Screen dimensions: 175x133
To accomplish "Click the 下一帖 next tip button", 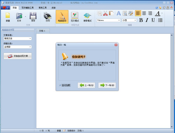I will 107,85.
